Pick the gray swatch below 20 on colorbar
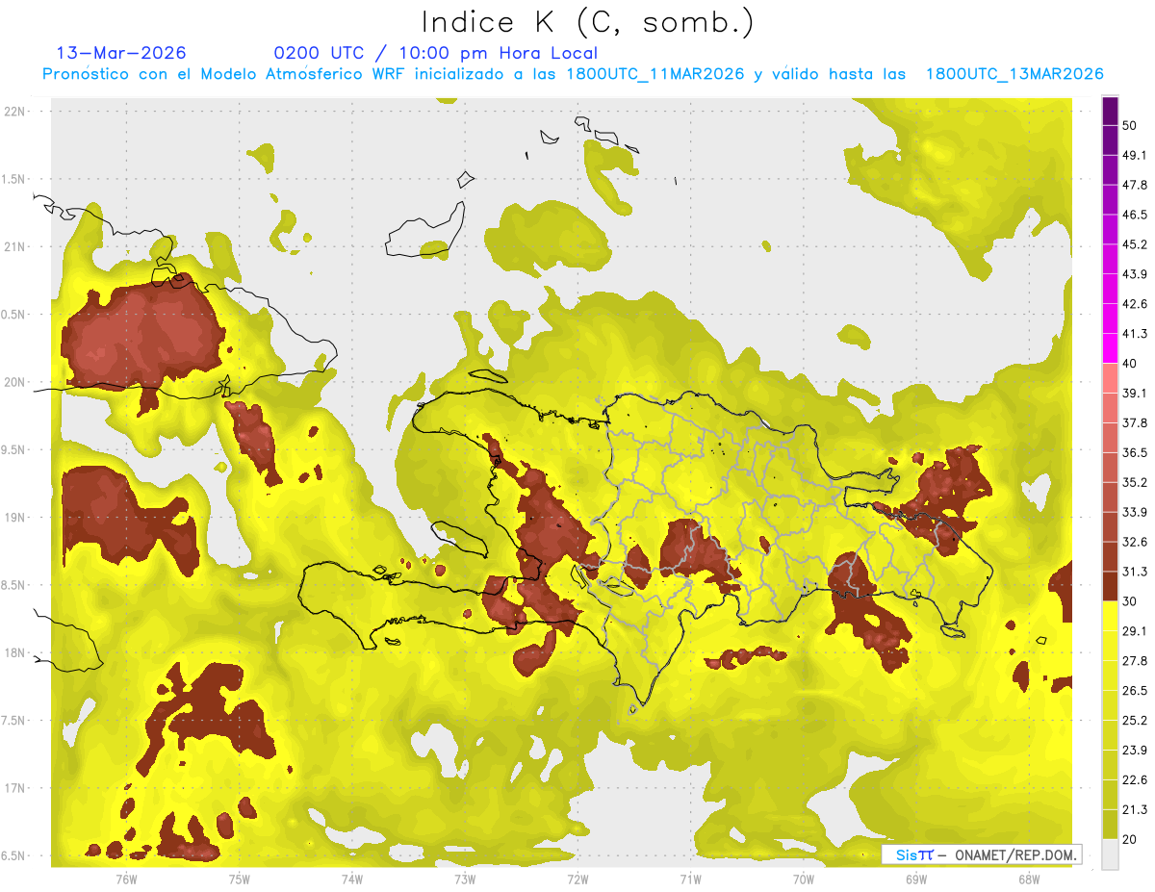Viewport: 1155px width, 892px height. (1110, 854)
